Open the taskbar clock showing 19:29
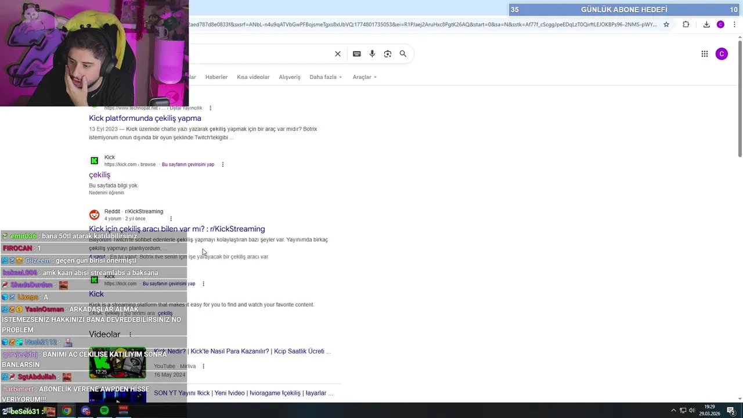Image resolution: width=743 pixels, height=418 pixels. pos(709,410)
